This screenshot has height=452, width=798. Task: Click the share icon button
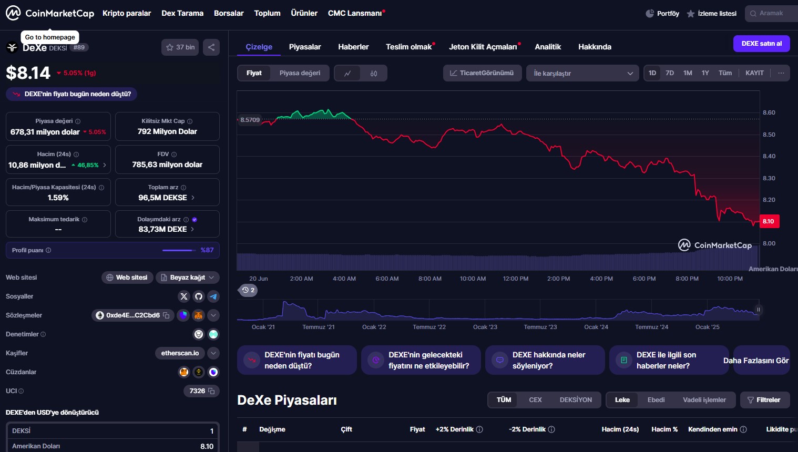pos(211,47)
